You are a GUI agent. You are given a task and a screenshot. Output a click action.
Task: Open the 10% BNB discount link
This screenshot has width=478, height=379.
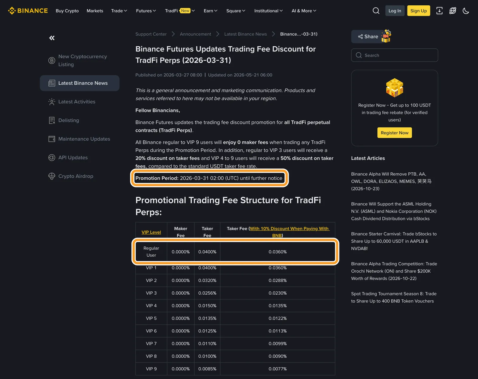pos(289,232)
